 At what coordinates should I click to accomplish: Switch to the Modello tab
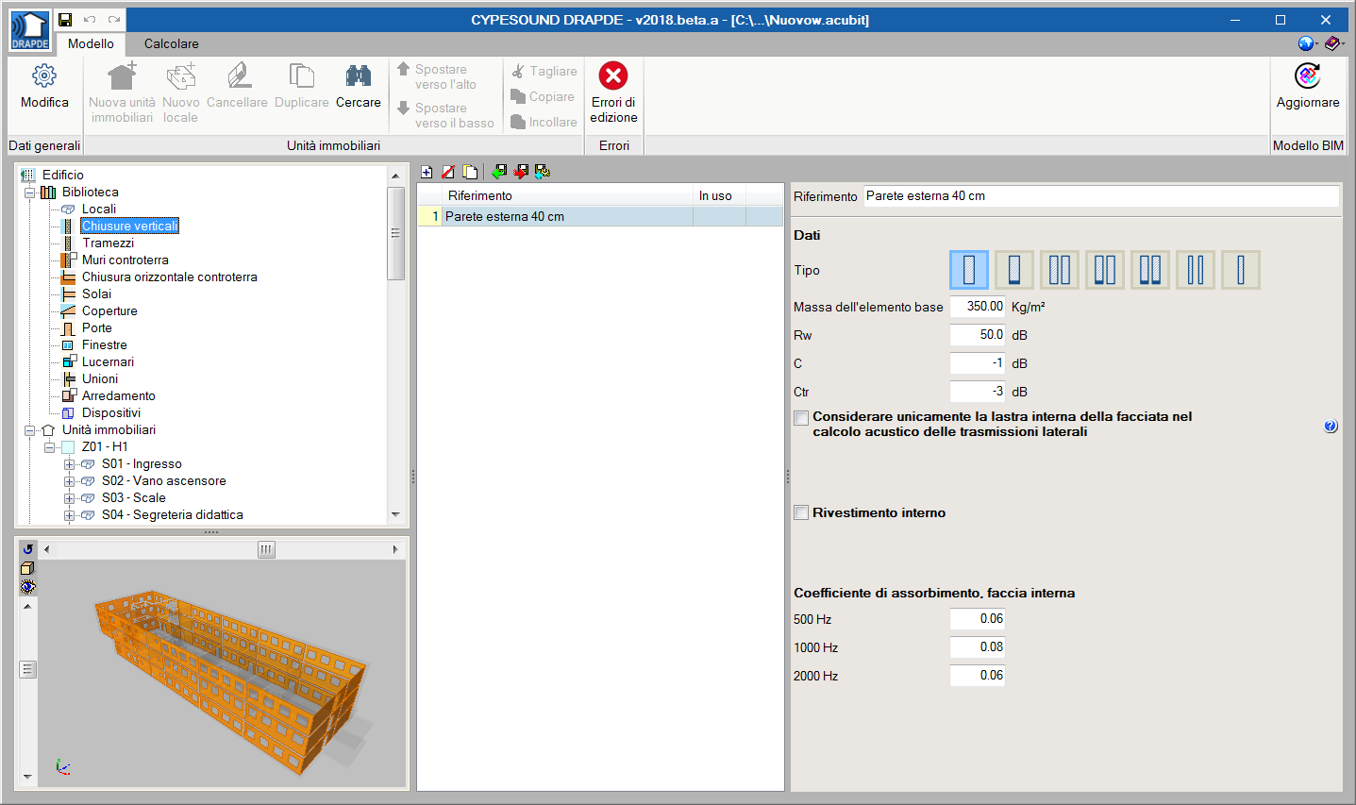(x=91, y=43)
